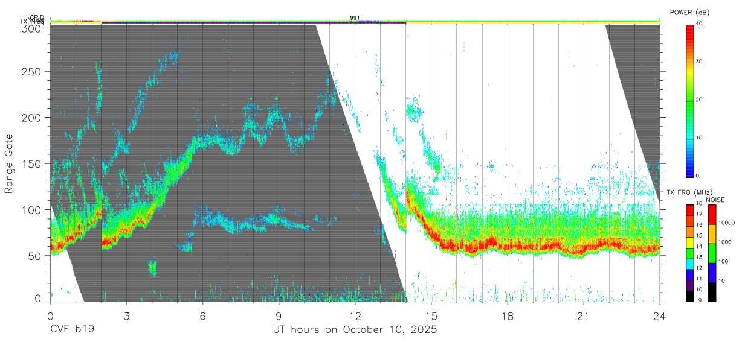Click the 21 tick on the UT hours axis
The height and width of the screenshot is (342, 742).
coord(583,316)
